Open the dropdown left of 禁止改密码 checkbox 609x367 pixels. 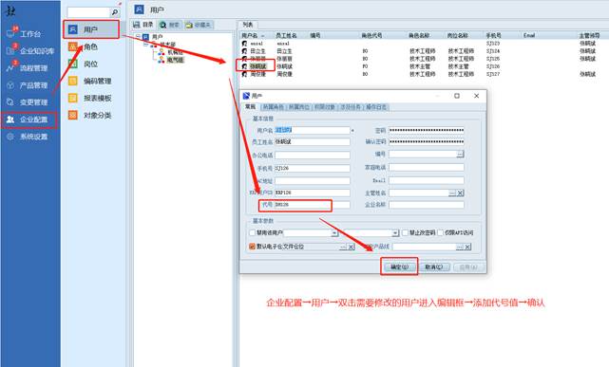(x=395, y=233)
